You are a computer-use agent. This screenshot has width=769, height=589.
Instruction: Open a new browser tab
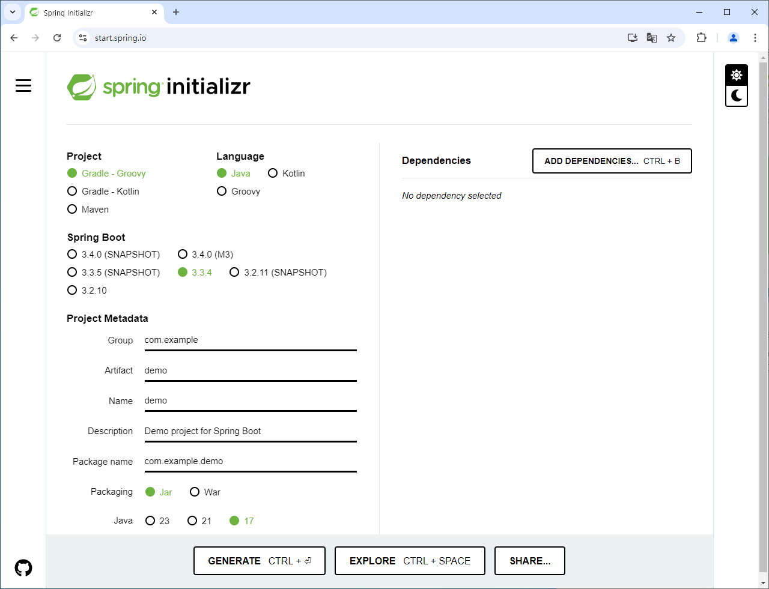click(x=176, y=12)
